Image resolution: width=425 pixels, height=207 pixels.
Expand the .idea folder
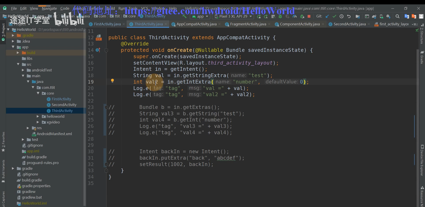pos(13,41)
